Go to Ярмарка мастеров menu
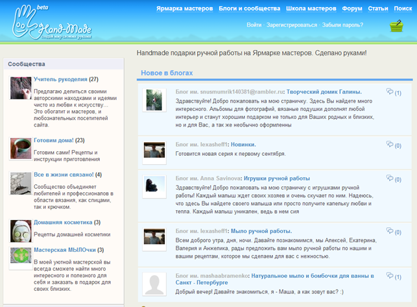The image size is (417, 307). (x=185, y=8)
